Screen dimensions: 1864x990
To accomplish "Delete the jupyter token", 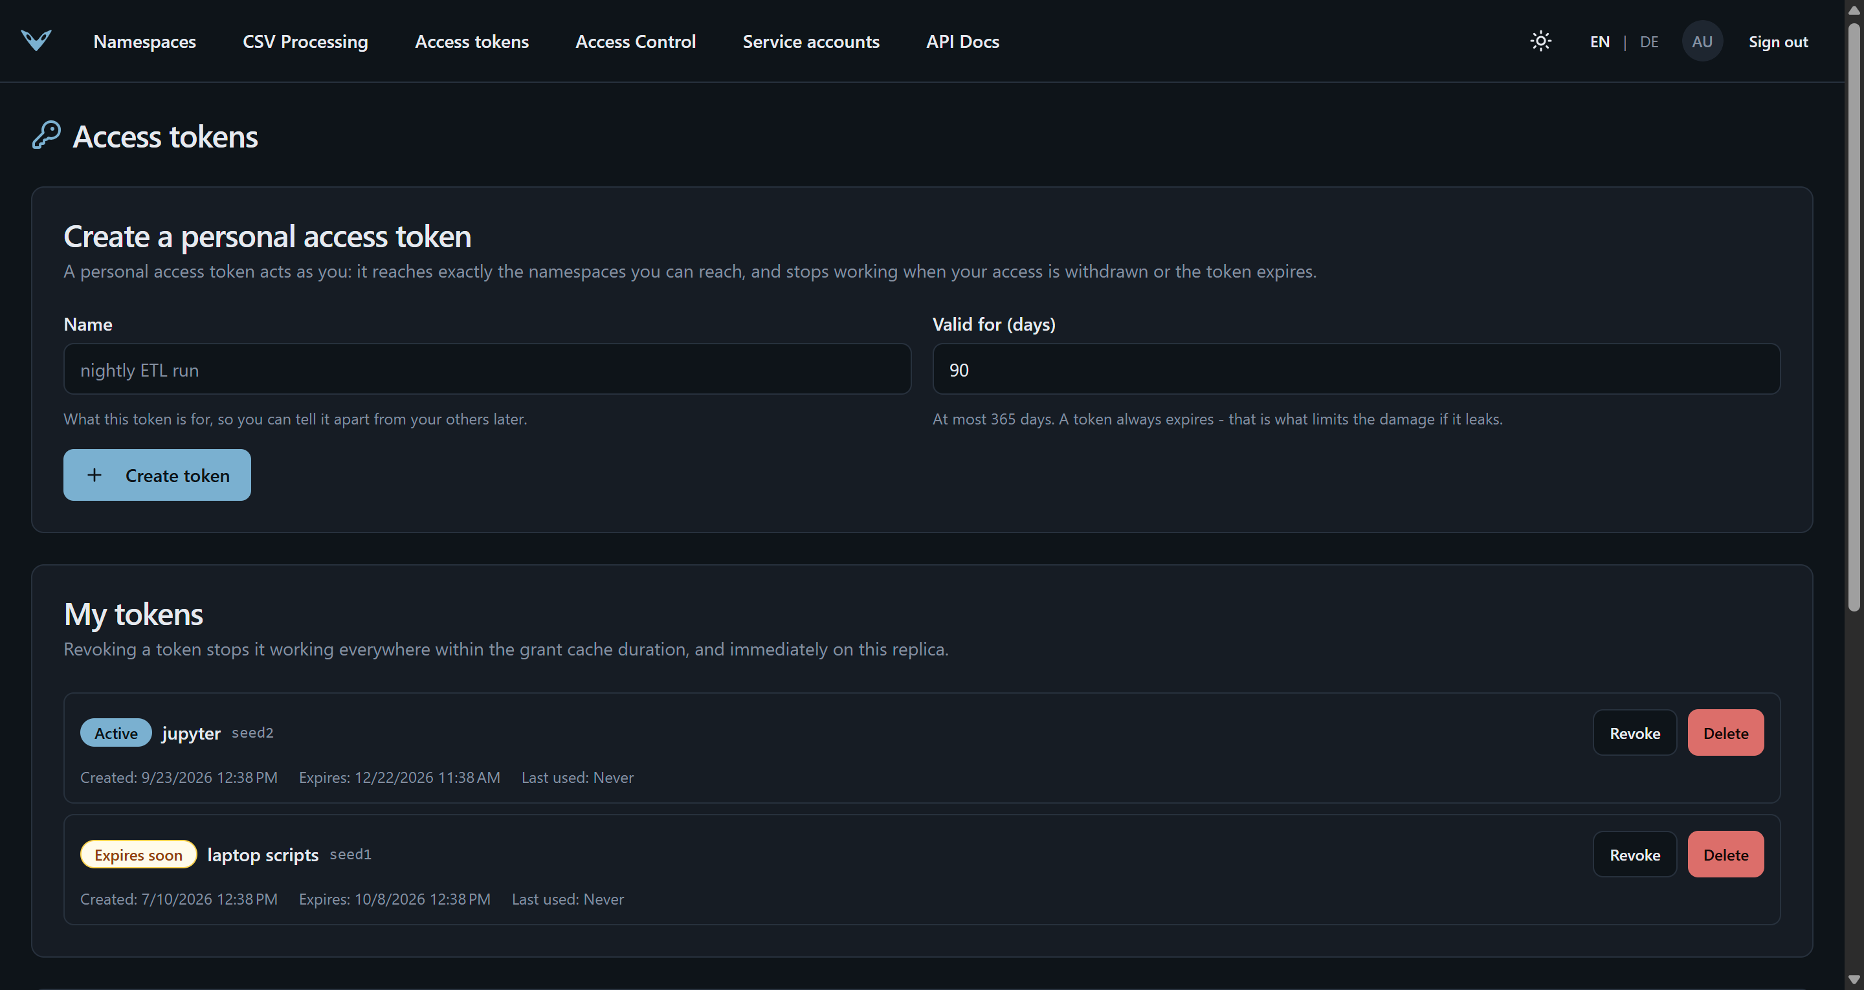I will pos(1725,732).
